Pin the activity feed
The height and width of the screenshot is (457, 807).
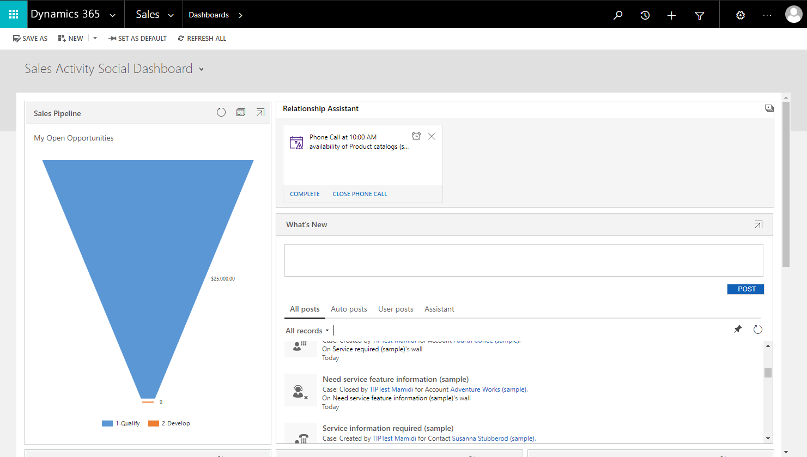738,329
